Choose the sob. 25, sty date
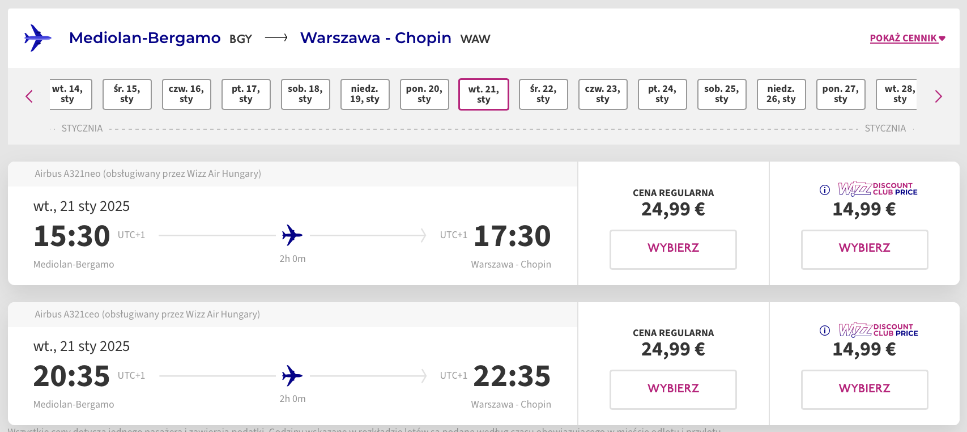967x432 pixels. (x=722, y=94)
